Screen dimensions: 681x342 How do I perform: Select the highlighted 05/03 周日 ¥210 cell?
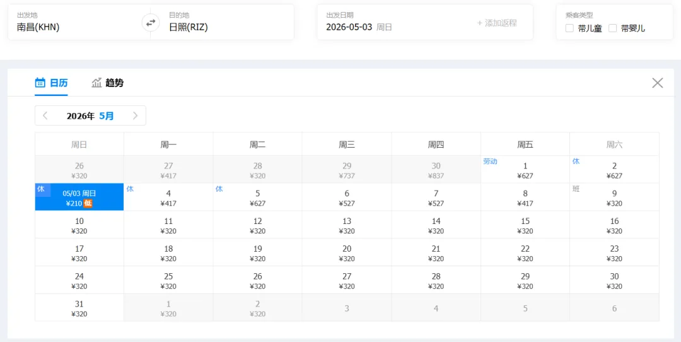coord(79,197)
